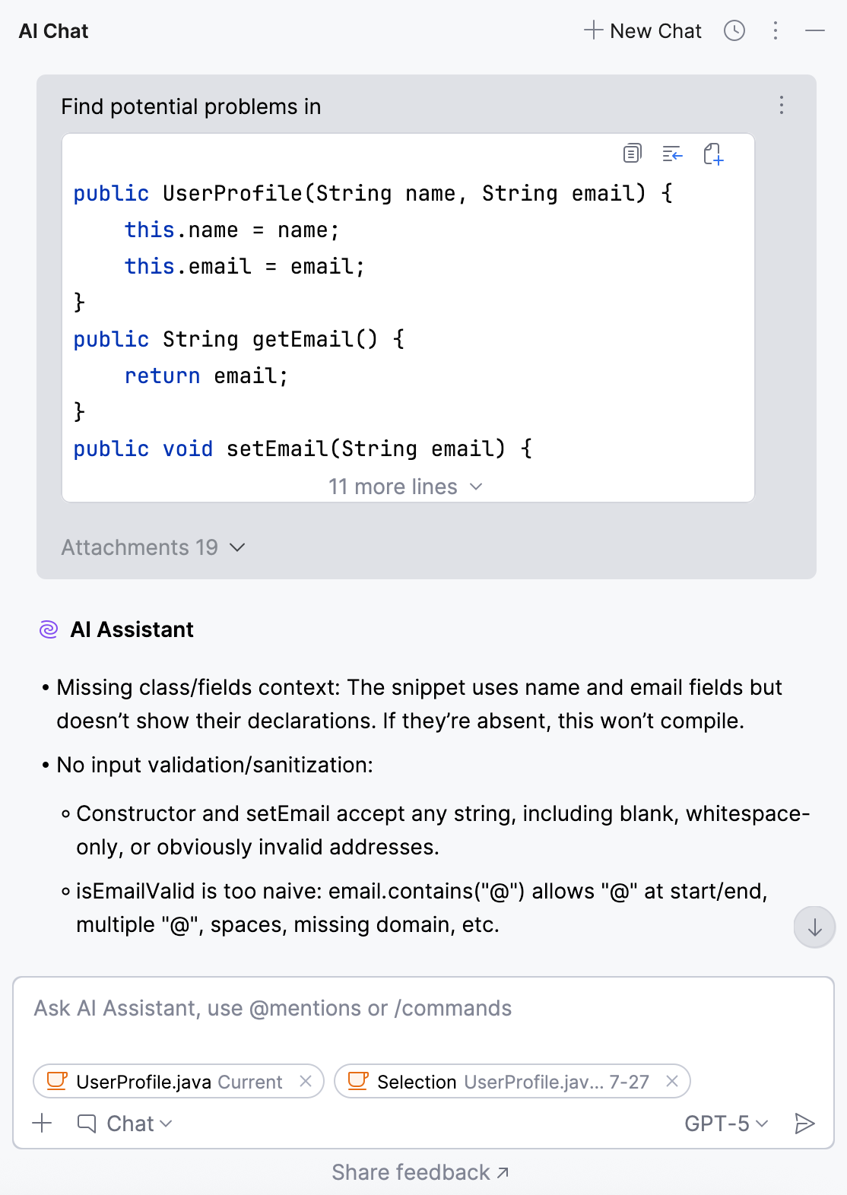This screenshot has height=1195, width=847.
Task: Click the AI Assistant avatar icon
Action: point(49,629)
